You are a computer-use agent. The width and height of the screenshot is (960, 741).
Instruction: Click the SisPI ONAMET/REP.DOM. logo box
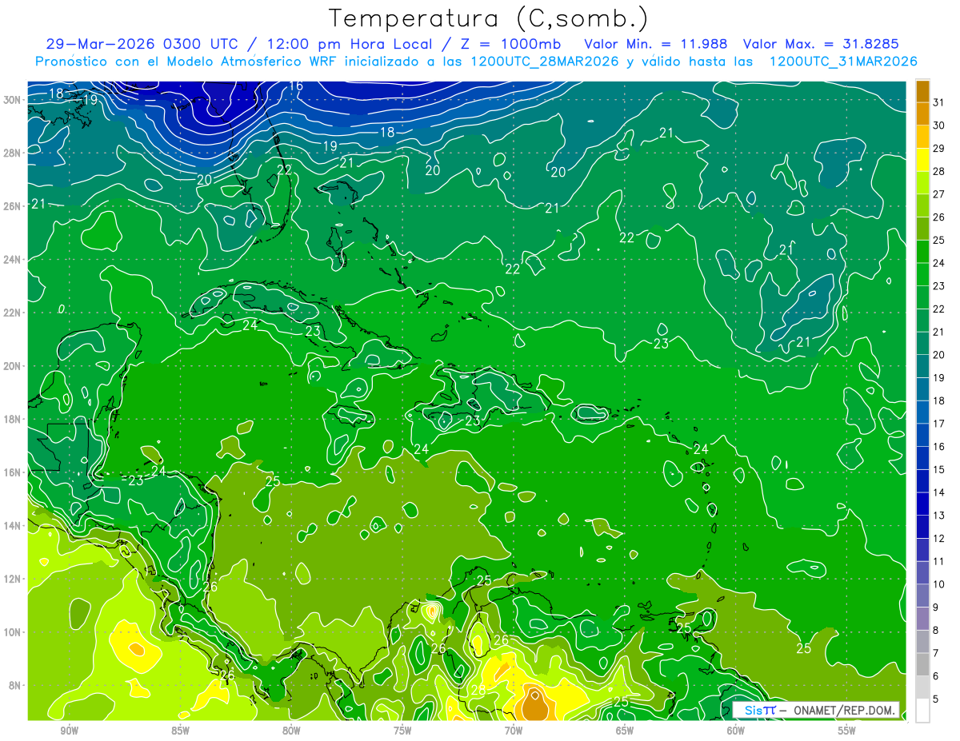pos(816,710)
